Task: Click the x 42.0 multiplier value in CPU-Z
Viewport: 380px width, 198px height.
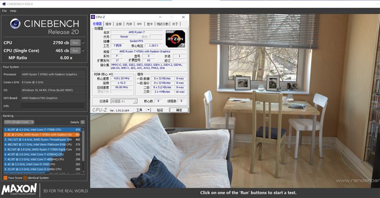Action: 122,83
